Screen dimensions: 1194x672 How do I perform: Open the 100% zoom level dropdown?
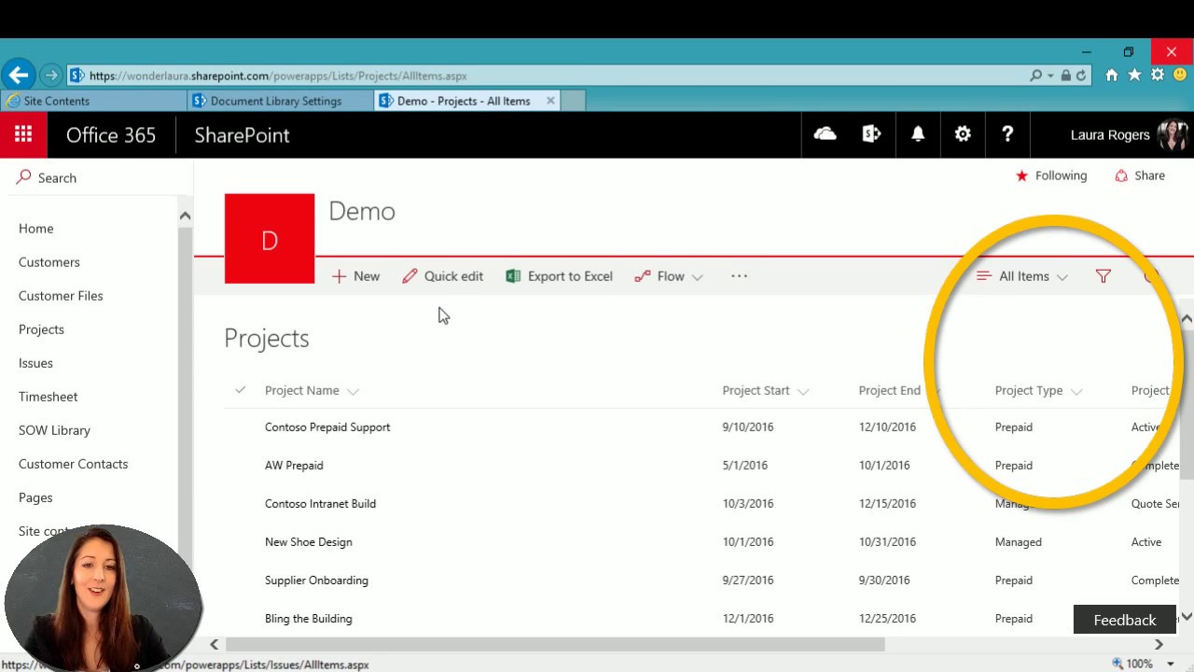[x=1170, y=665]
